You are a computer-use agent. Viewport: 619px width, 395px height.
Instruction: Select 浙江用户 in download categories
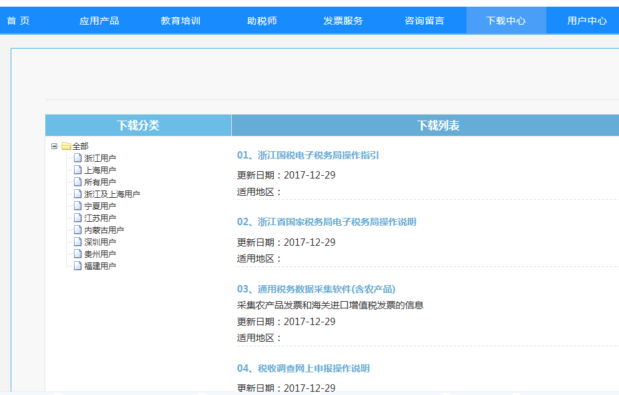click(100, 159)
